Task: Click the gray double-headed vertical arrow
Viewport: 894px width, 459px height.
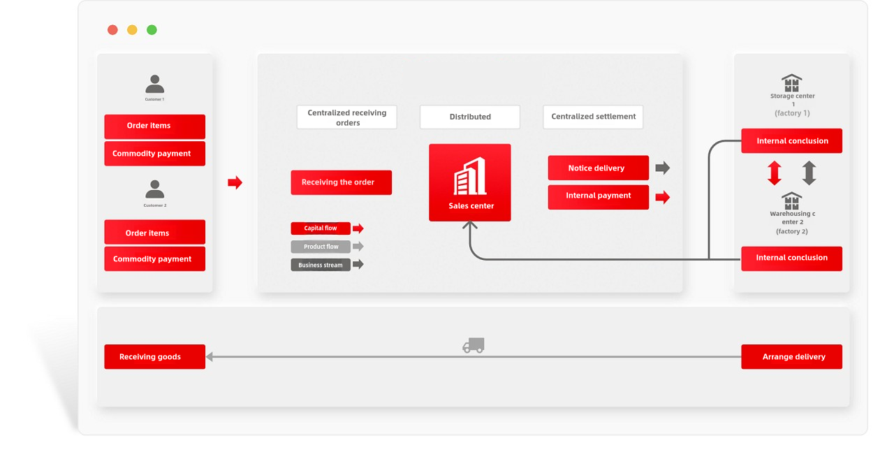Action: point(809,173)
